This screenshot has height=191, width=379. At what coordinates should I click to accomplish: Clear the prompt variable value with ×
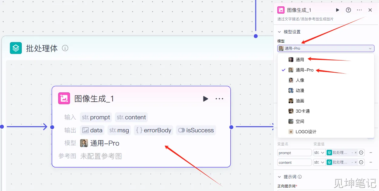(x=356, y=153)
